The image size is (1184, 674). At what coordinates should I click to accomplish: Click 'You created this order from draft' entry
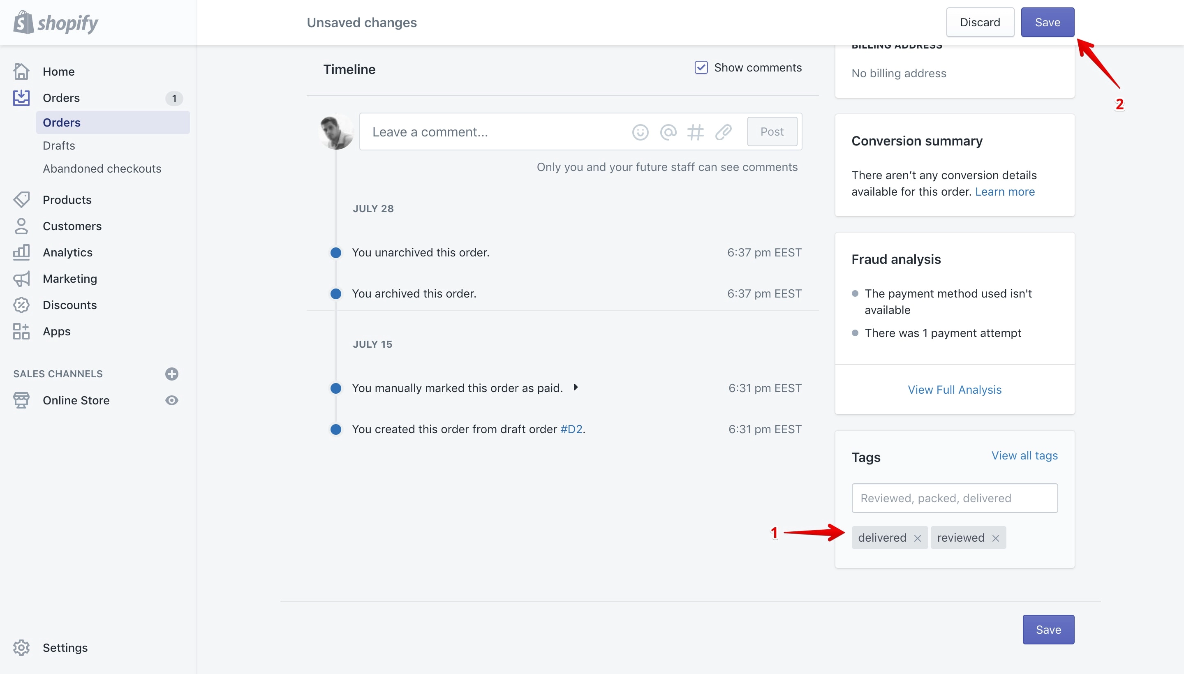pos(469,429)
